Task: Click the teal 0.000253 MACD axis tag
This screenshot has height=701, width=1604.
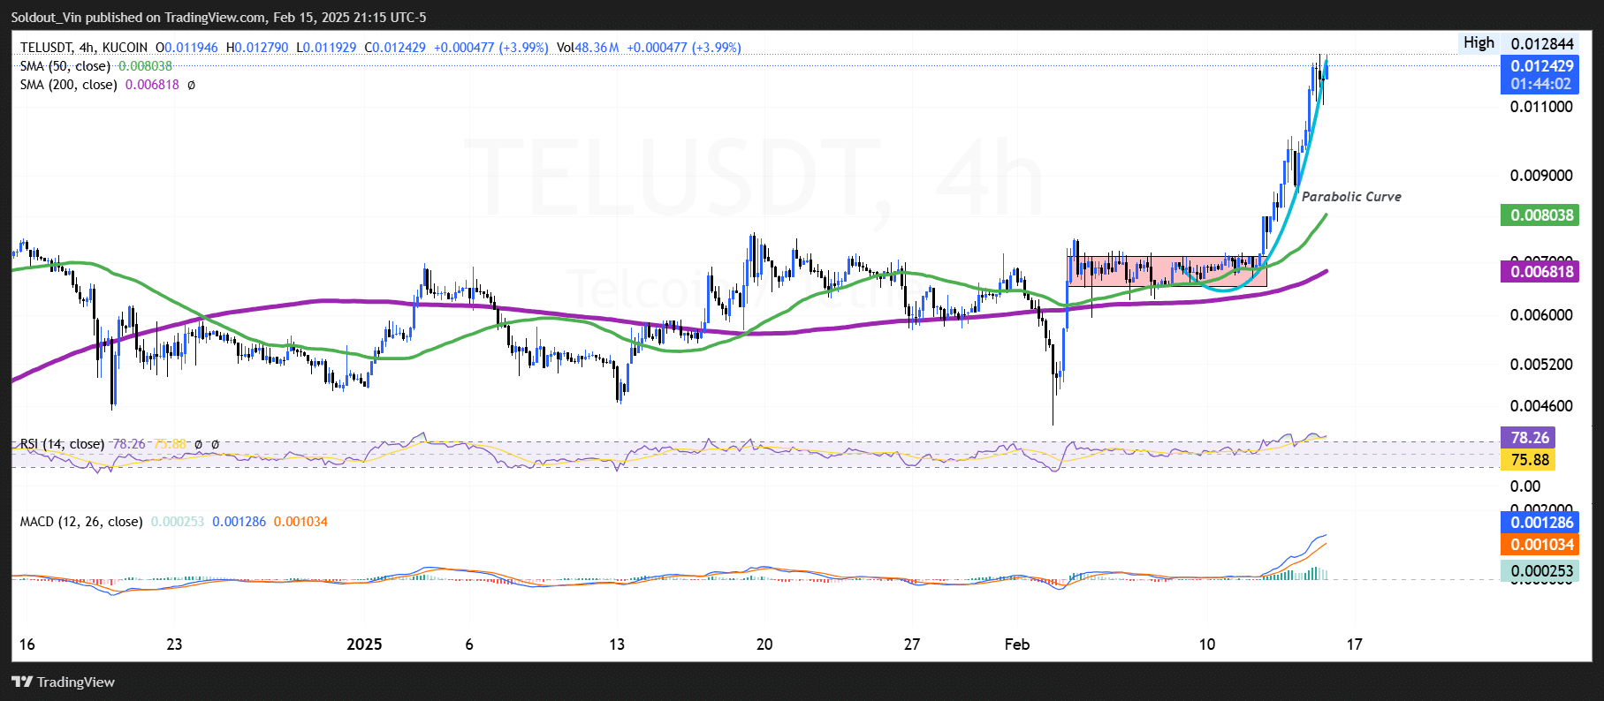Action: (x=1541, y=571)
